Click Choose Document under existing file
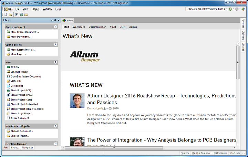This screenshot has height=157, width=248. point(22,131)
